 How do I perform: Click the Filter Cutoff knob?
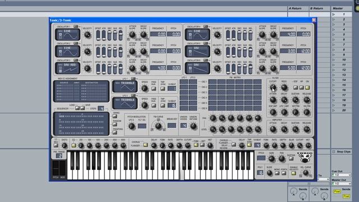(273, 88)
